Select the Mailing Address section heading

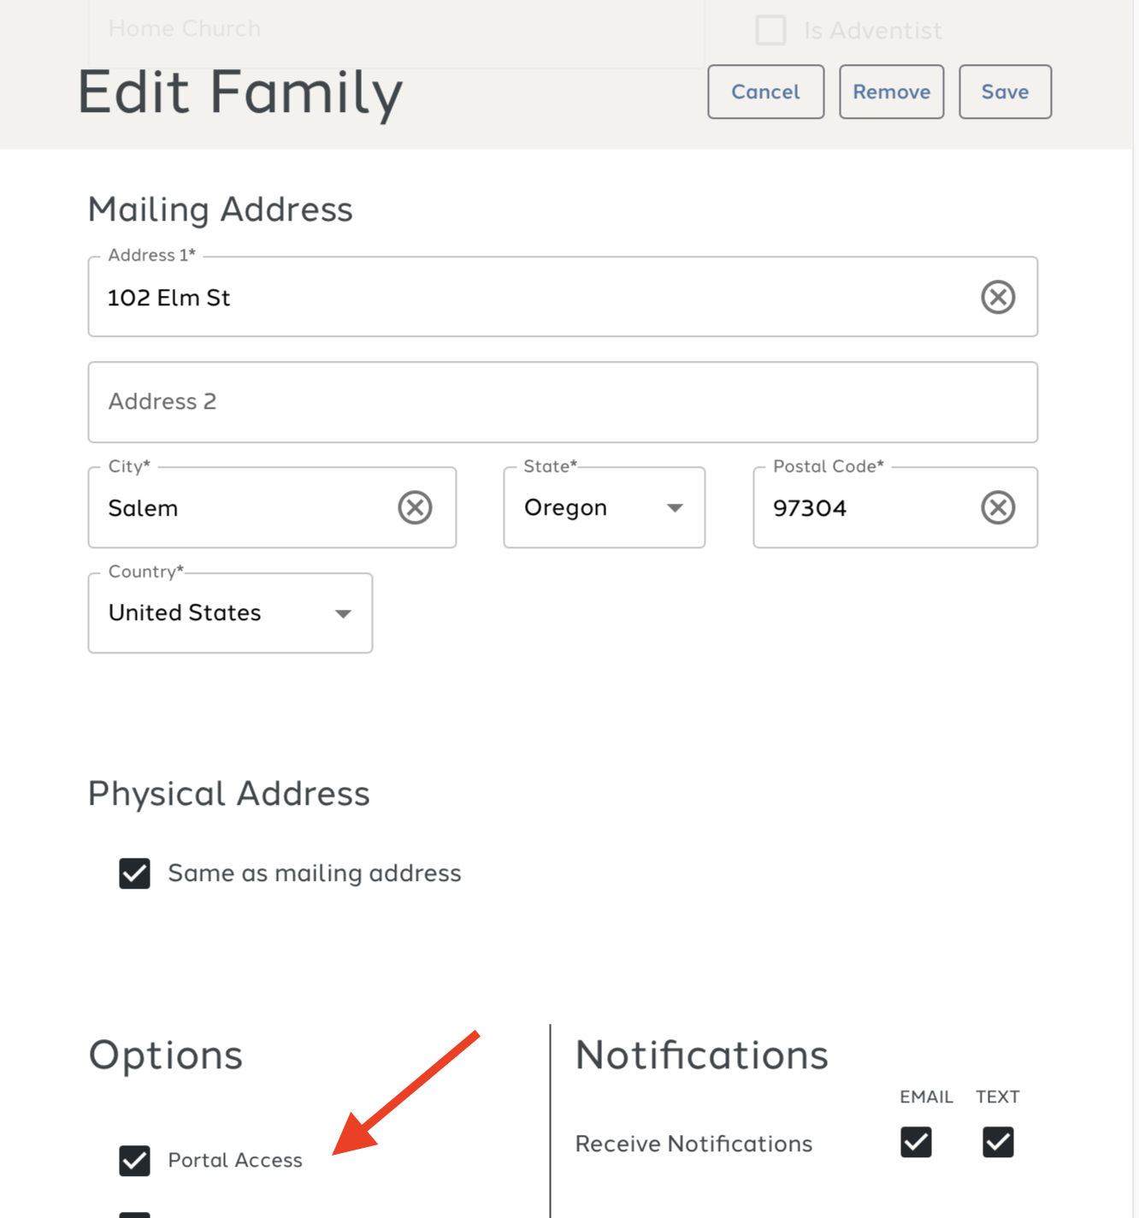point(221,210)
